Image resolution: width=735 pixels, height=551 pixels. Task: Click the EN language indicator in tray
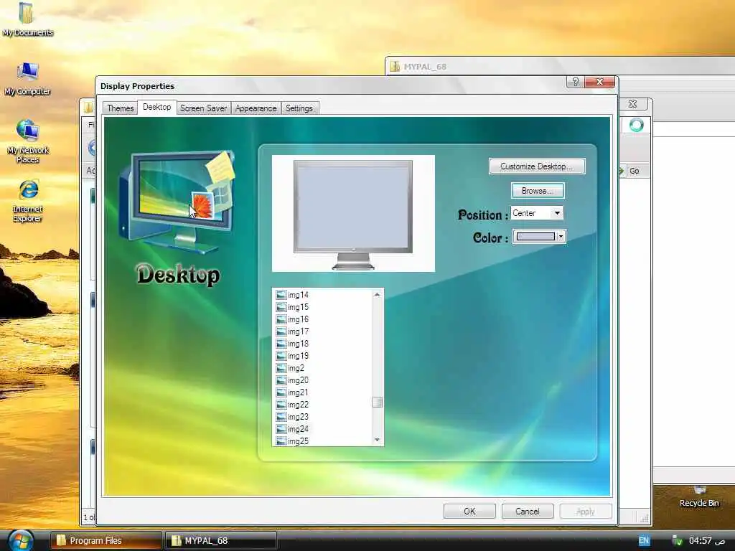click(x=644, y=541)
